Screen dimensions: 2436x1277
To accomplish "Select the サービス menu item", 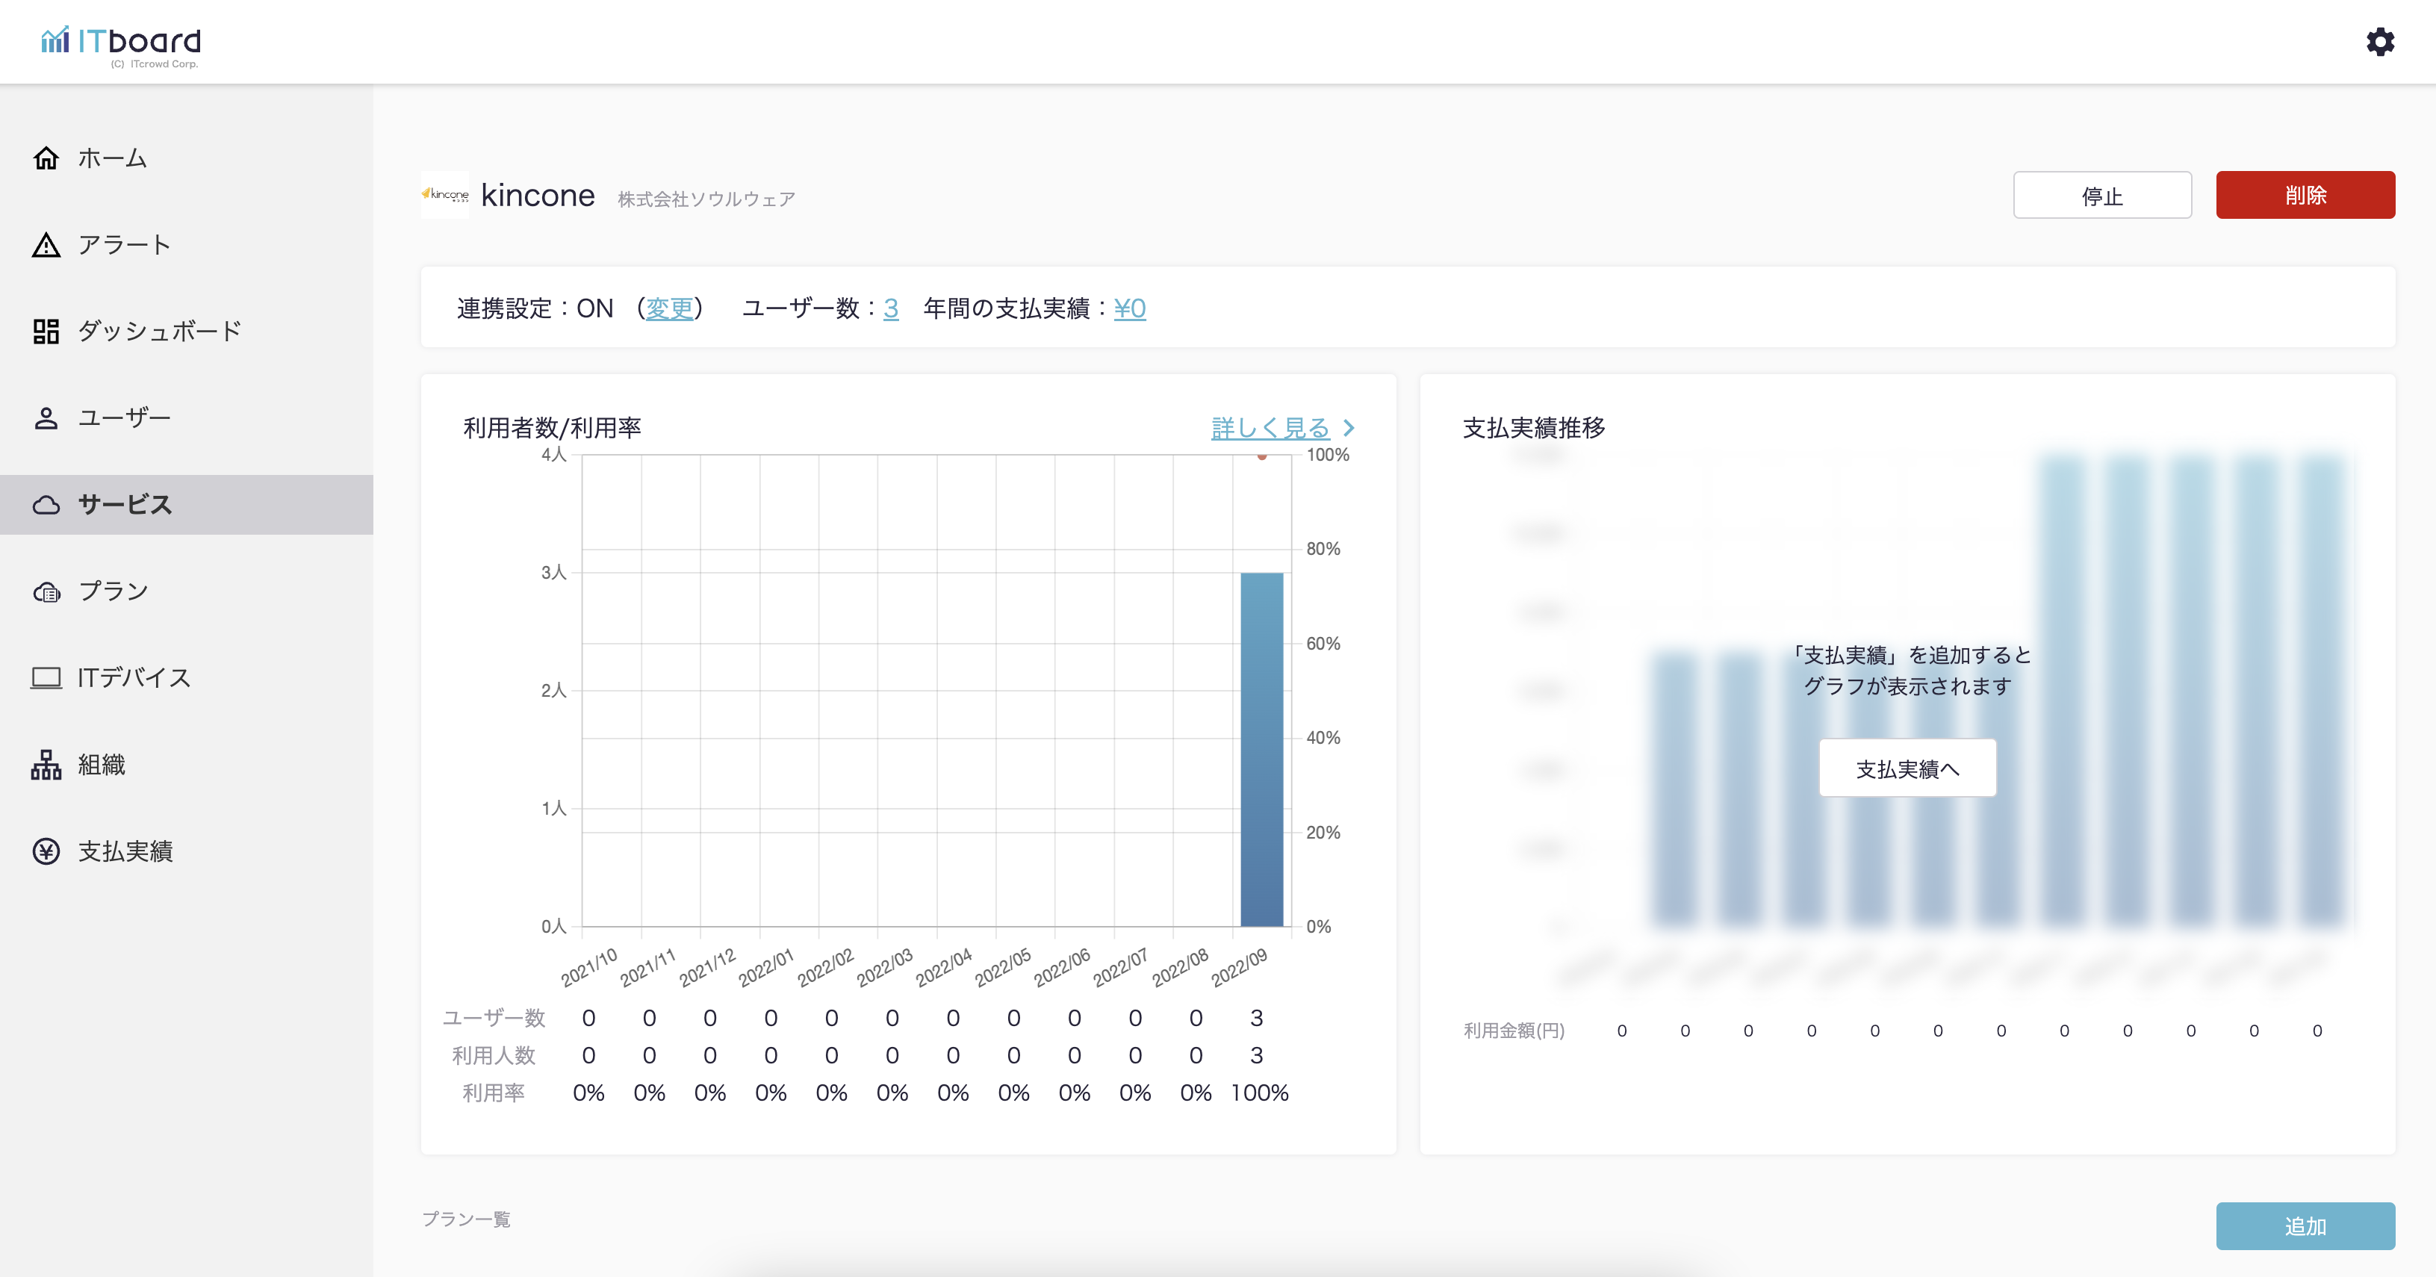I will point(125,505).
